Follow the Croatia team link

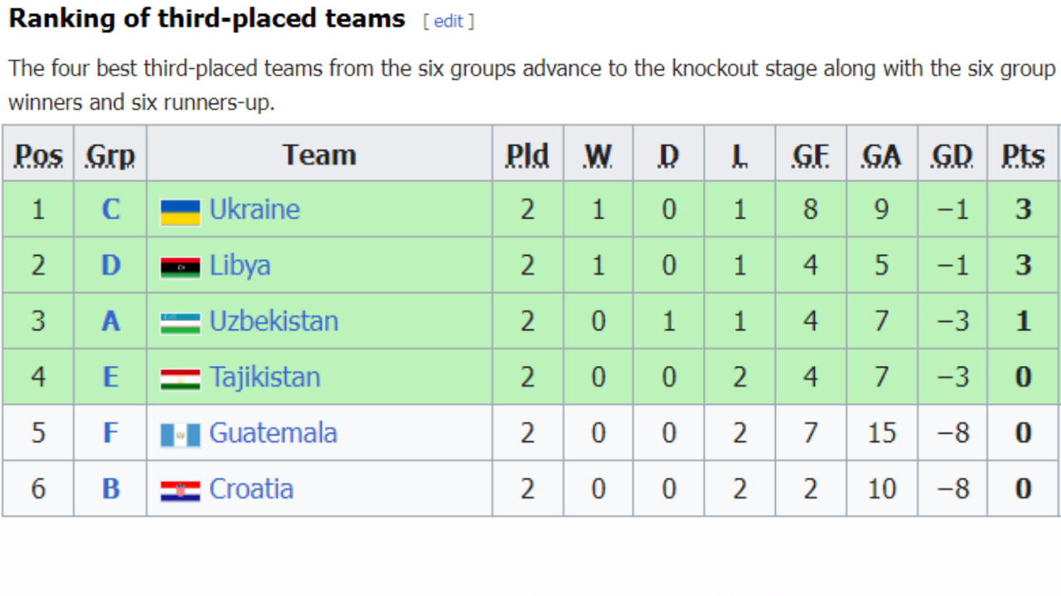pos(251,489)
